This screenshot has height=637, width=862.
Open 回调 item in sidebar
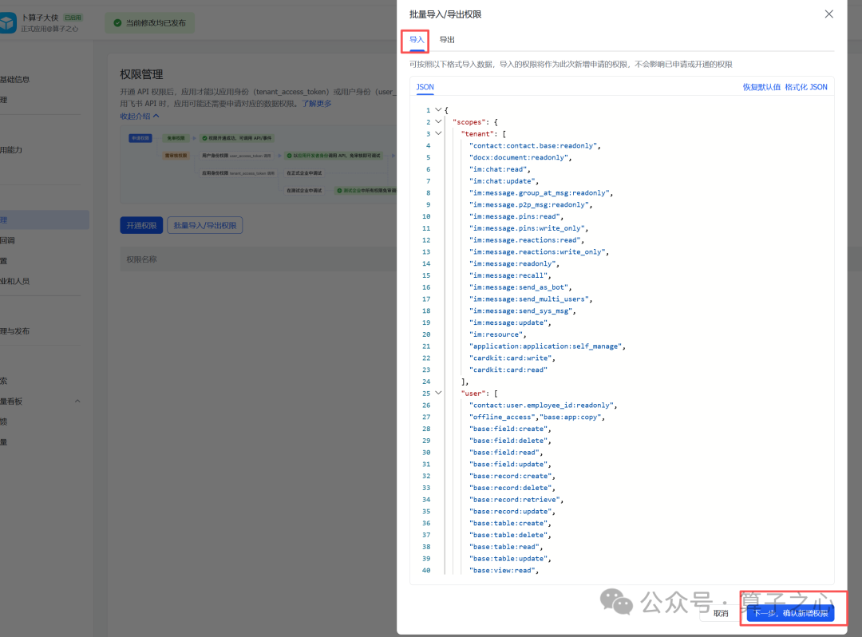[8, 241]
